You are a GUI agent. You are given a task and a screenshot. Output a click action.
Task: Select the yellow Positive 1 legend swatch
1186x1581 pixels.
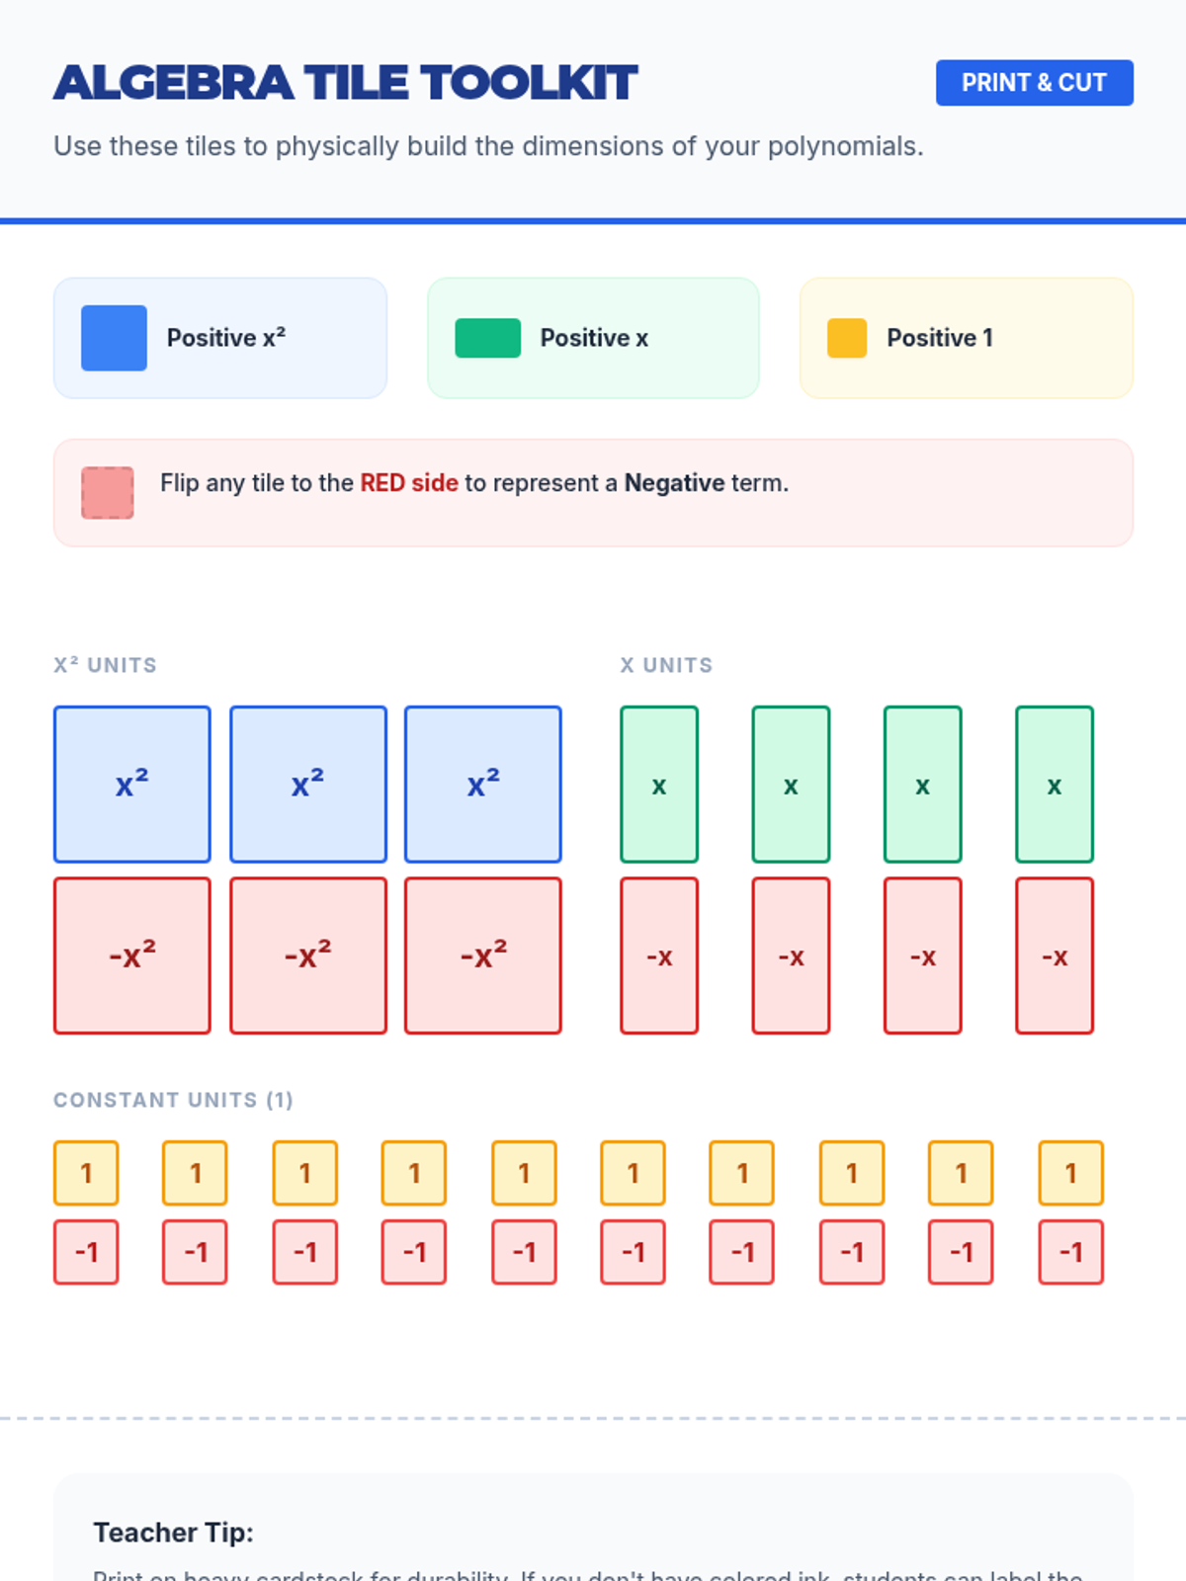click(x=847, y=338)
